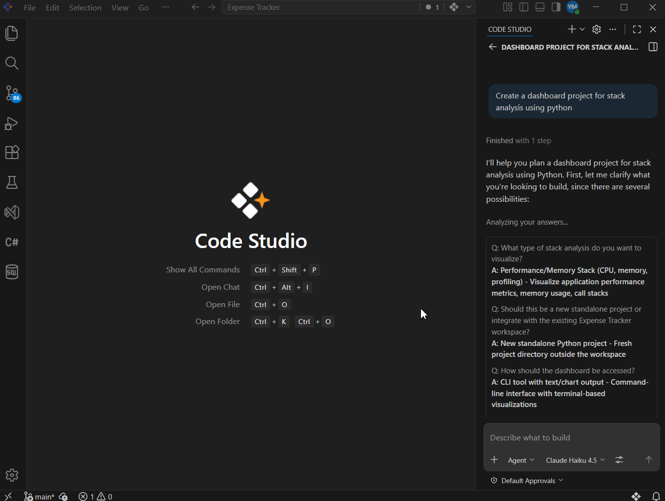Screen dimensions: 665x501
Task: Open the C# sidebar view
Action: [12, 242]
